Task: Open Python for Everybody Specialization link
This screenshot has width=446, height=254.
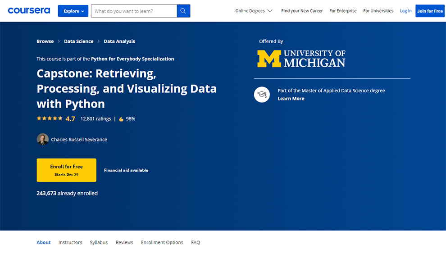Action: pyautogui.click(x=132, y=59)
